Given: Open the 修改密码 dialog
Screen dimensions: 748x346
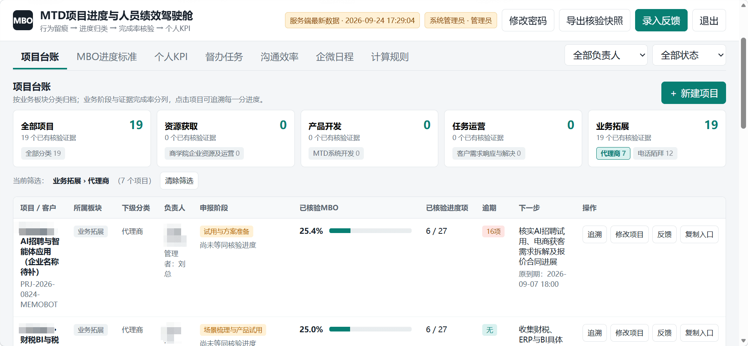Looking at the screenshot, I should pos(528,20).
